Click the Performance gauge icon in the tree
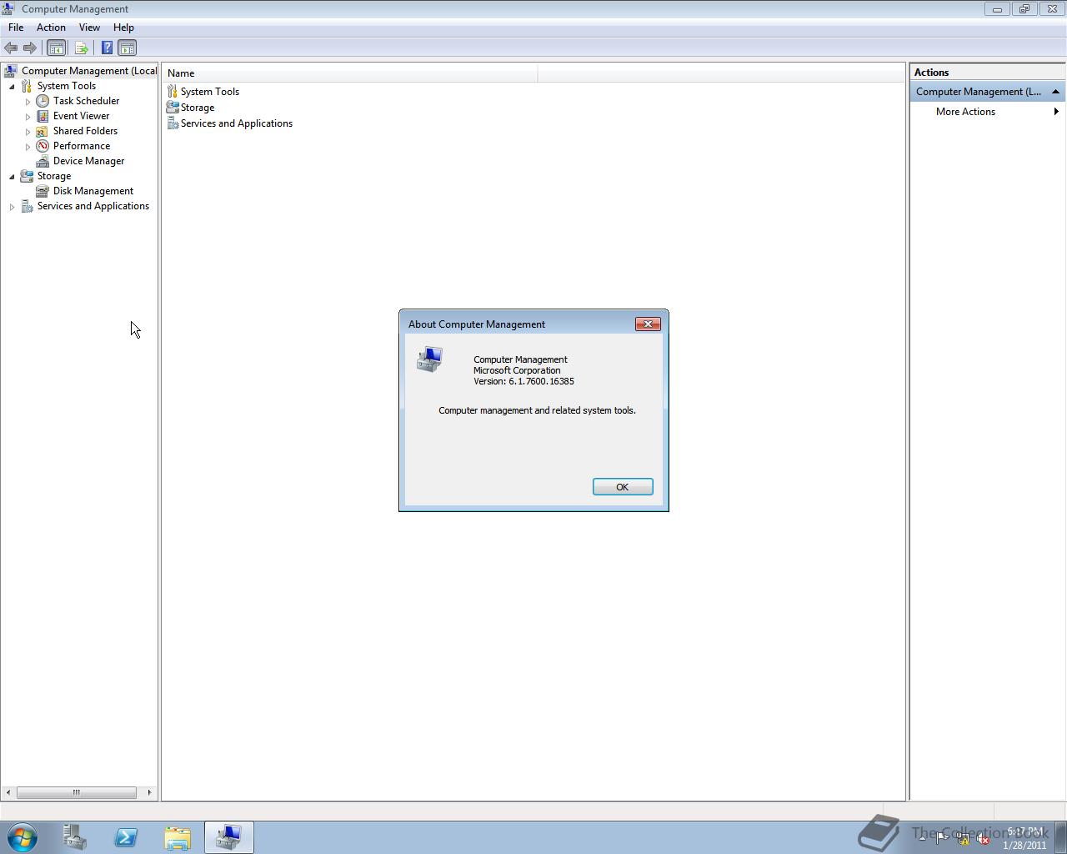This screenshot has width=1067, height=854. point(43,146)
